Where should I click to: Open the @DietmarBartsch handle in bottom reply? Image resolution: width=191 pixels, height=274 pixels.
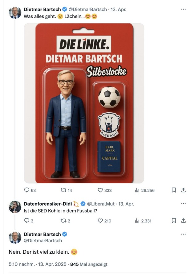click(x=43, y=240)
